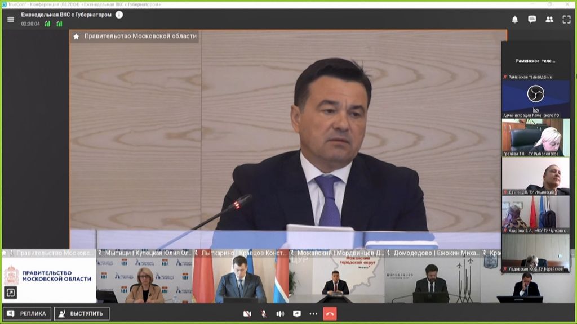
Task: Select the Мытищи | Купецкая Юлия video tile
Action: [x=144, y=276]
